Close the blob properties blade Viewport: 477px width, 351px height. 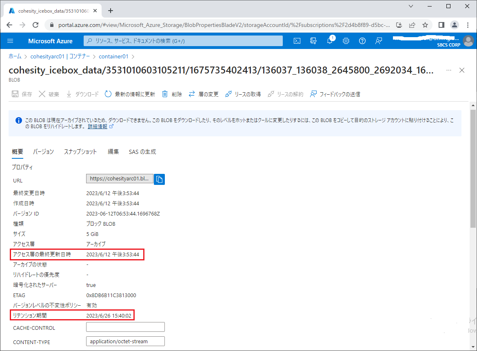462,70
